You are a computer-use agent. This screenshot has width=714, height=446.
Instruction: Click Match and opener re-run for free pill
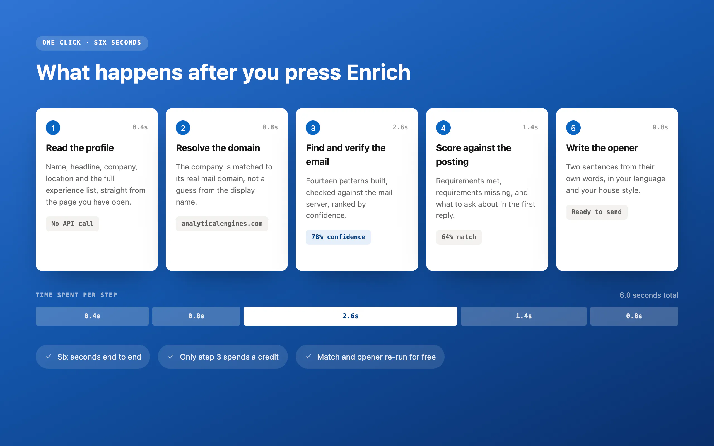370,356
